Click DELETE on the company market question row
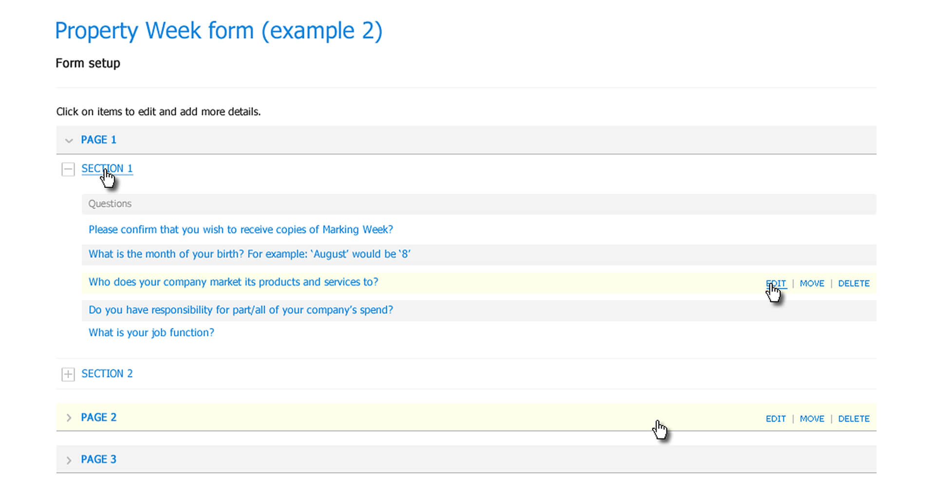 854,284
